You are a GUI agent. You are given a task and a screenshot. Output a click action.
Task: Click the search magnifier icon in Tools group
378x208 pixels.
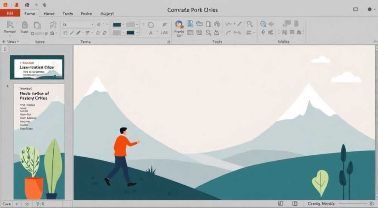click(x=249, y=24)
